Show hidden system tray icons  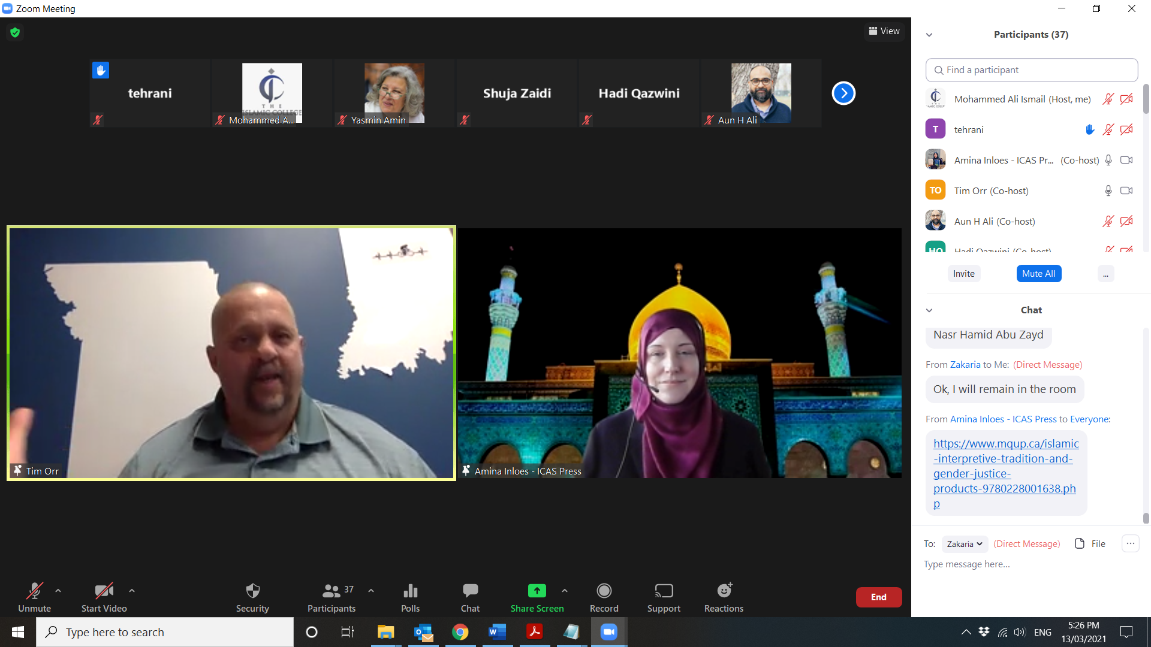pyautogui.click(x=966, y=632)
